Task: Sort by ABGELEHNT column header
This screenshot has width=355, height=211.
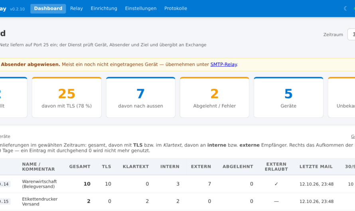Action: pos(238,166)
